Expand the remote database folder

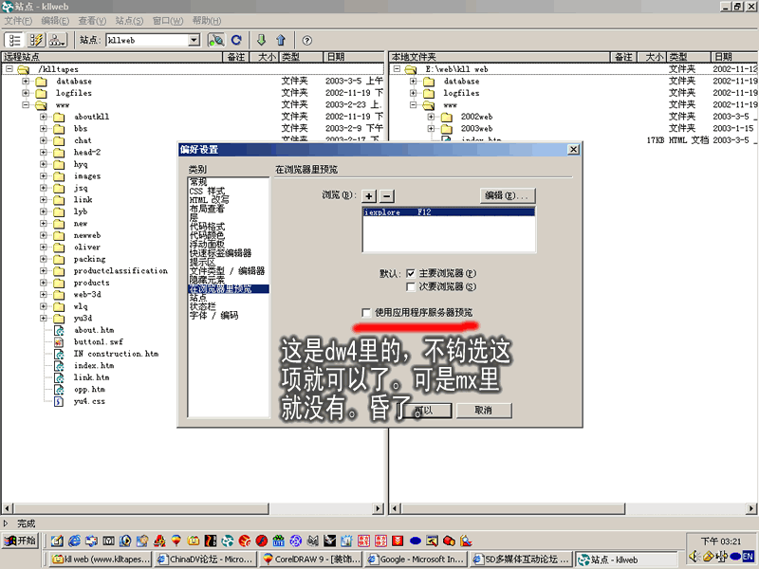[27, 82]
